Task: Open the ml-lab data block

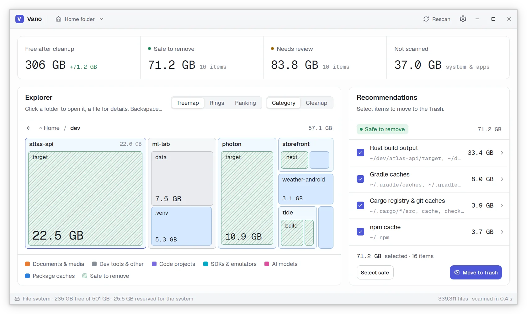Action: point(182,178)
